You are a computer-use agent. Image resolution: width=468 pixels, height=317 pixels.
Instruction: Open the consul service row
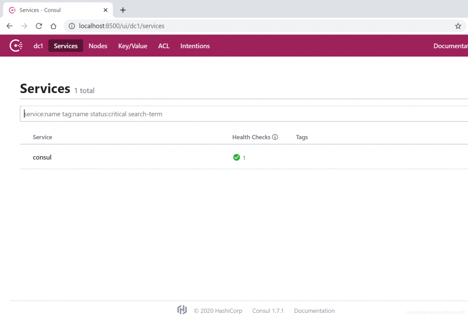tap(244, 157)
